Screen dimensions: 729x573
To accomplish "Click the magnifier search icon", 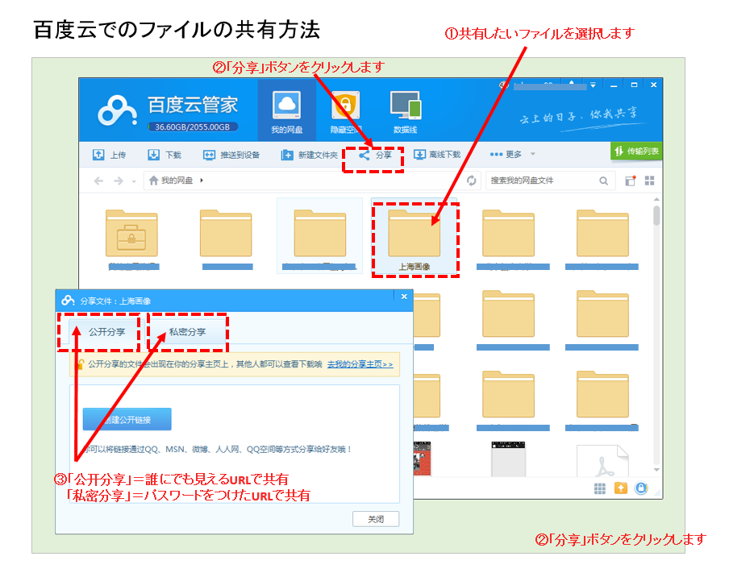I will (x=603, y=181).
